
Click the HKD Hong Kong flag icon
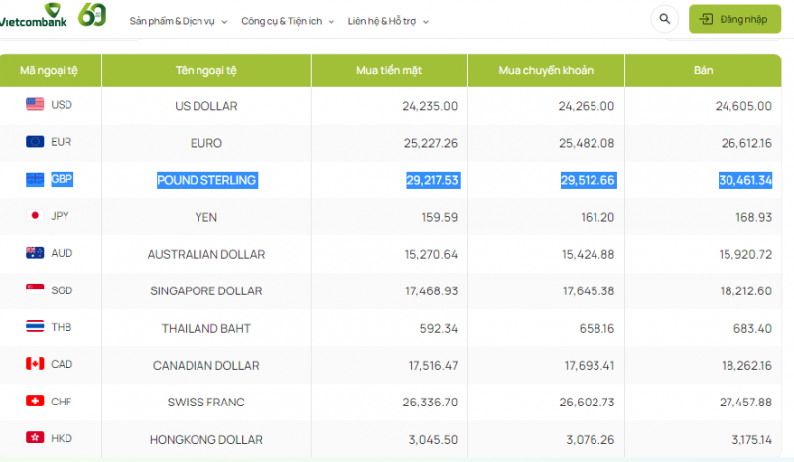[x=35, y=438]
